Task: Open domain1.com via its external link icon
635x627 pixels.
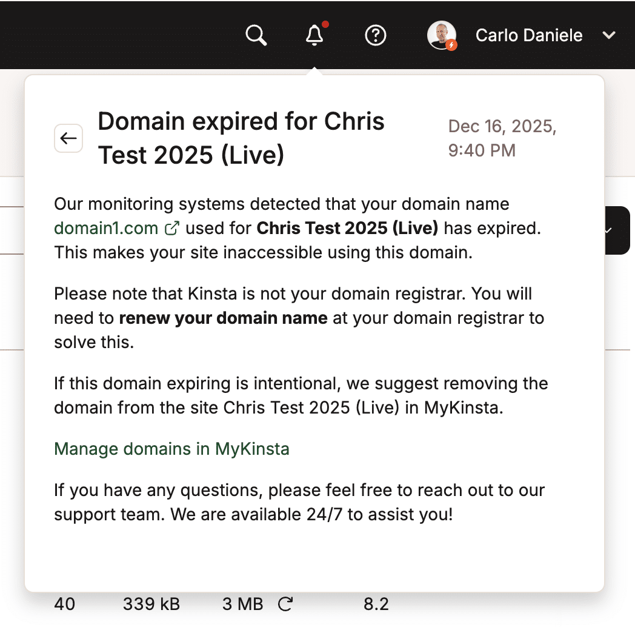Action: [x=172, y=229]
